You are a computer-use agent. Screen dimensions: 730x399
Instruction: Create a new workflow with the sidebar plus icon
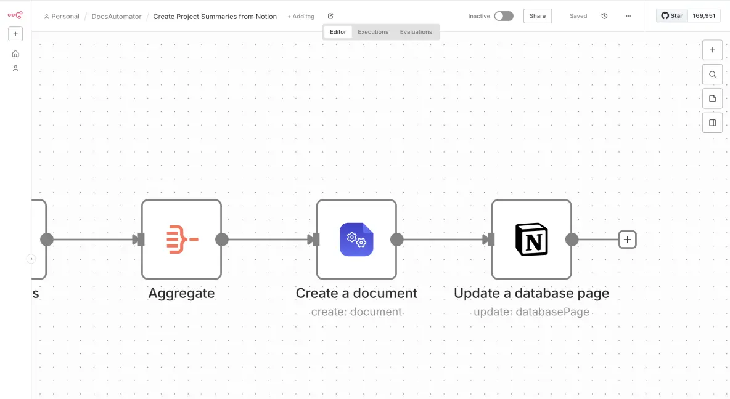tap(15, 34)
